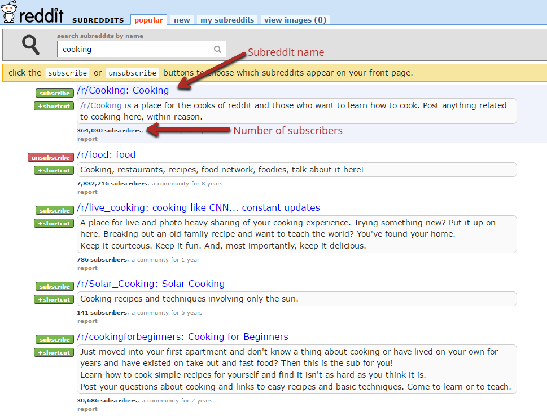Click the cookingforbeginners description paragraph
This screenshot has width=547, height=416.
click(x=296, y=369)
